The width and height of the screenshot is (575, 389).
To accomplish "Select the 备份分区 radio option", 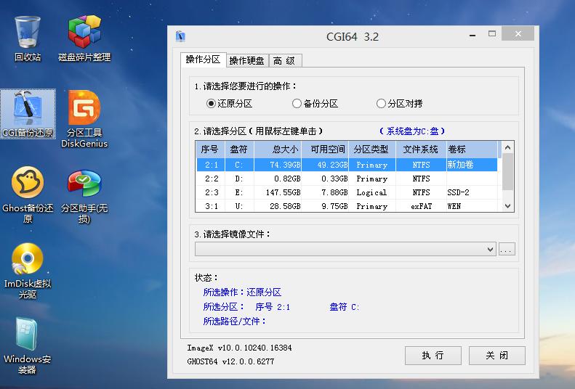I will coord(315,104).
